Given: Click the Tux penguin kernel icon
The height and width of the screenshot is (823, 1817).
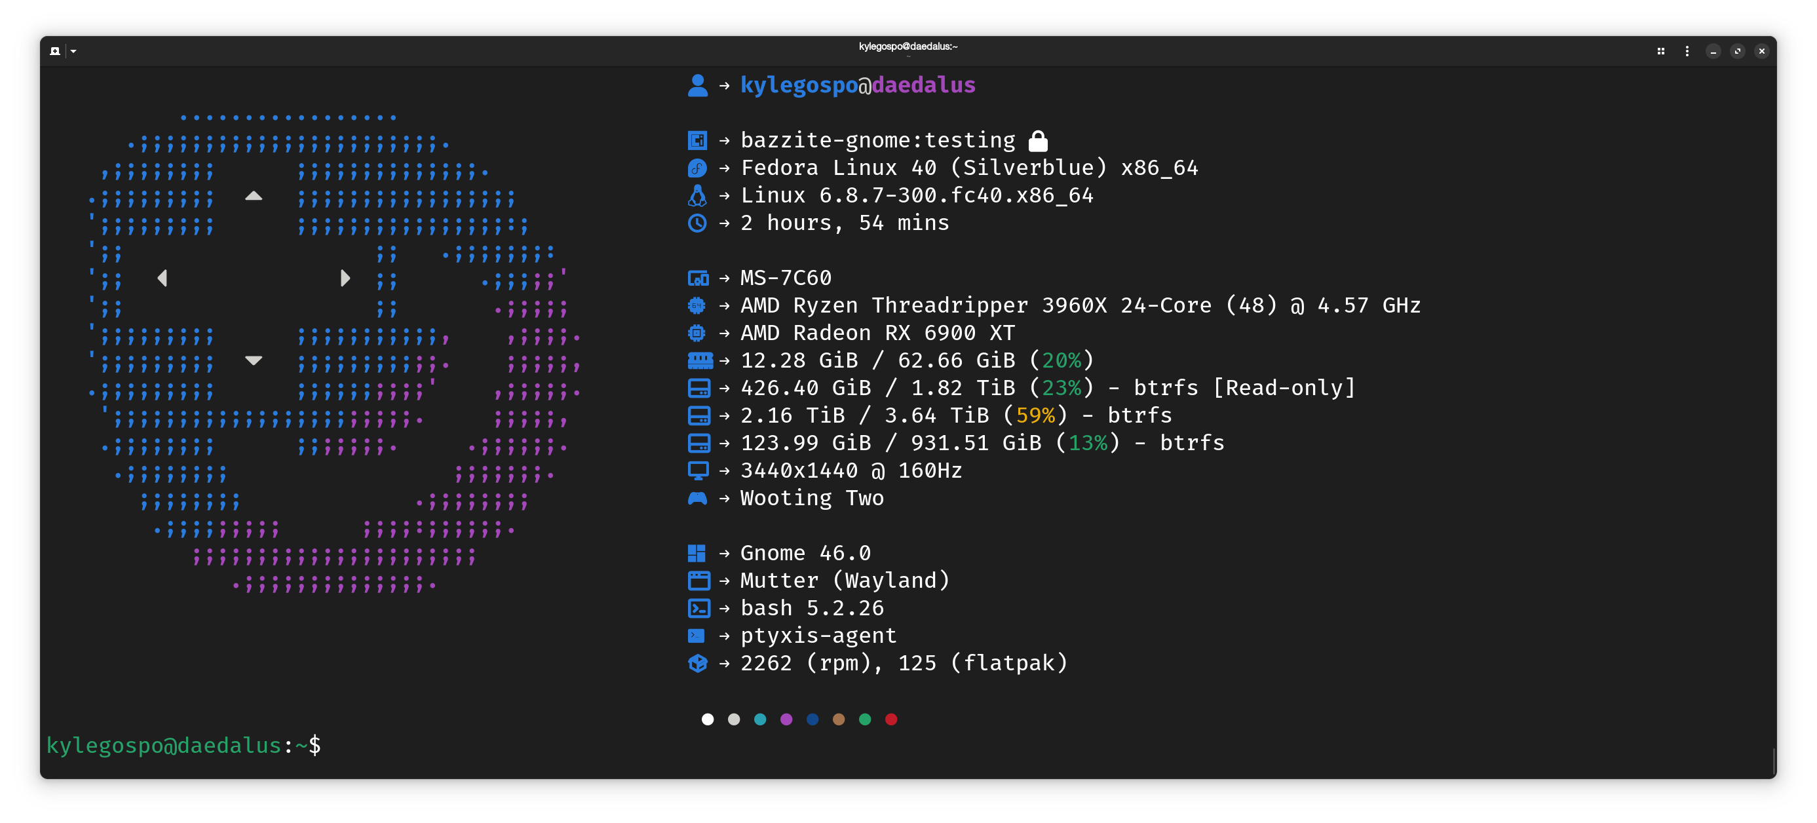Looking at the screenshot, I should click(x=697, y=195).
